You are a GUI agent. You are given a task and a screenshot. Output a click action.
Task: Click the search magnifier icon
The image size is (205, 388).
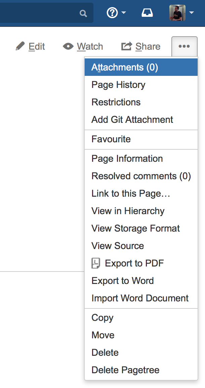coord(83,13)
